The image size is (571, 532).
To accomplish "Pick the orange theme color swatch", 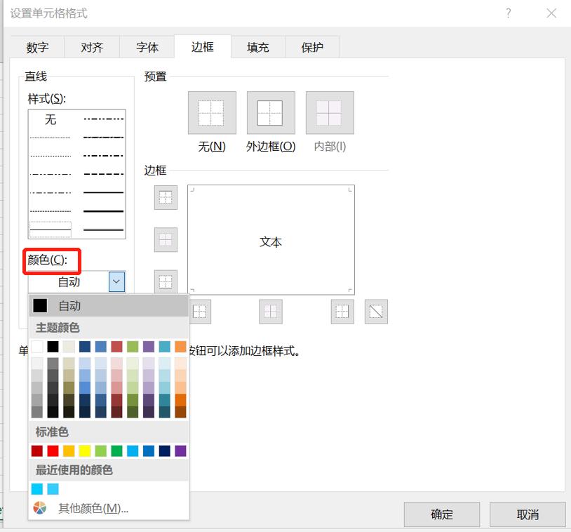I will point(180,347).
